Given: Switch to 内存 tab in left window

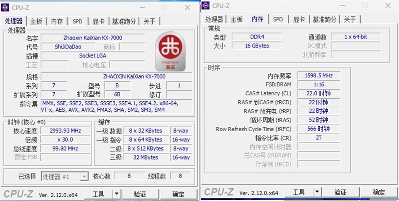Looking at the screenshot, I should click(x=57, y=21).
